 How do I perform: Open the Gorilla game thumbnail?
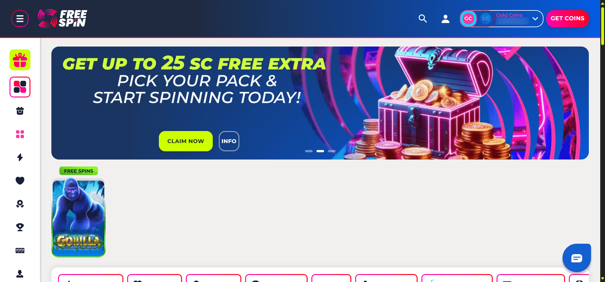[x=78, y=218]
